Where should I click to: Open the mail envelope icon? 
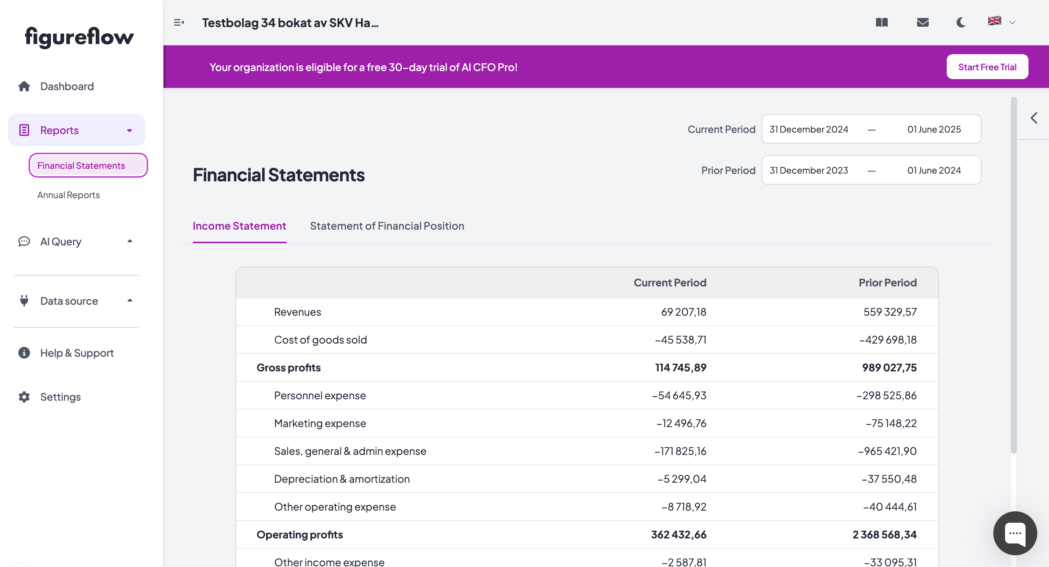923,22
